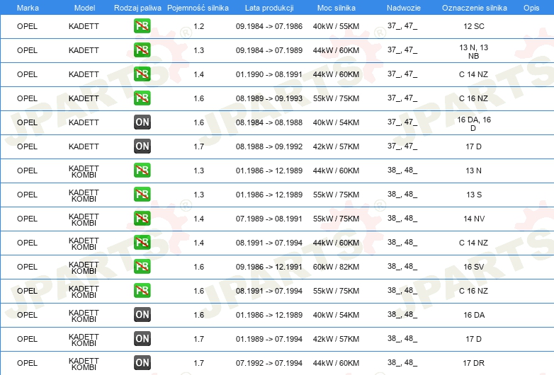Click the Rodzaj paliwa column header
Image resolution: width=554 pixels, height=375 pixels.
click(x=137, y=8)
